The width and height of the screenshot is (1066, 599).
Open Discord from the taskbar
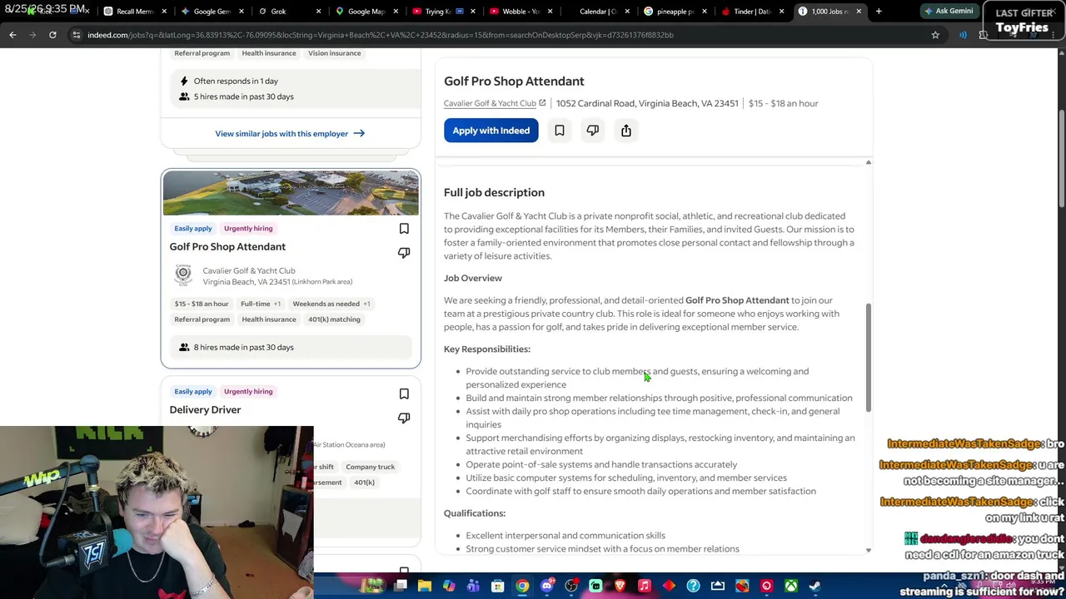point(546,586)
